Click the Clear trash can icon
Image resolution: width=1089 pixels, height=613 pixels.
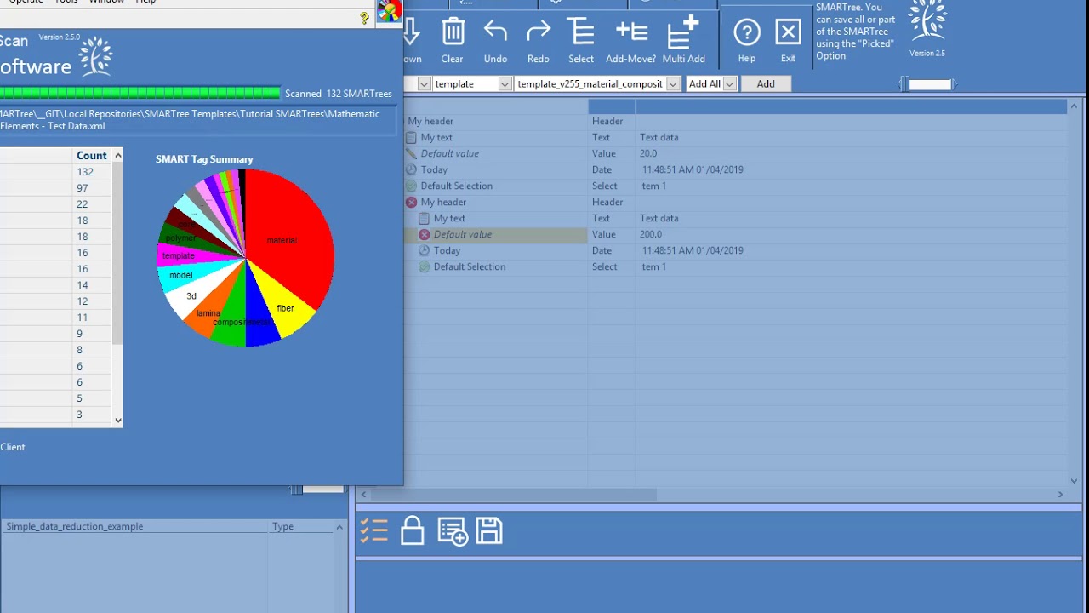pyautogui.click(x=453, y=32)
